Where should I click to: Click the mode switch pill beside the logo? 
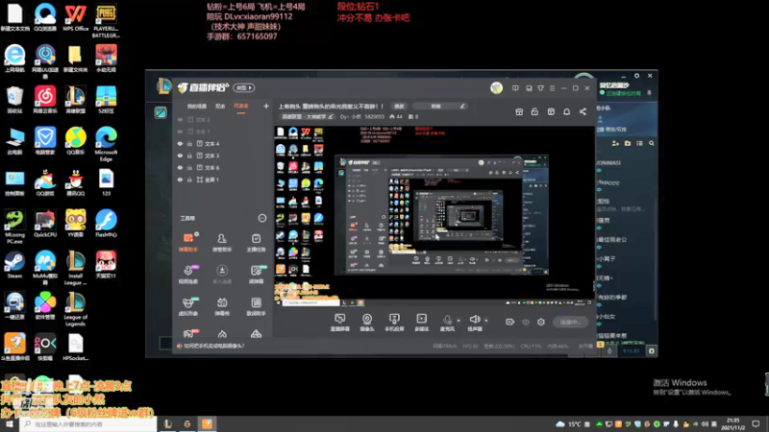(x=244, y=87)
